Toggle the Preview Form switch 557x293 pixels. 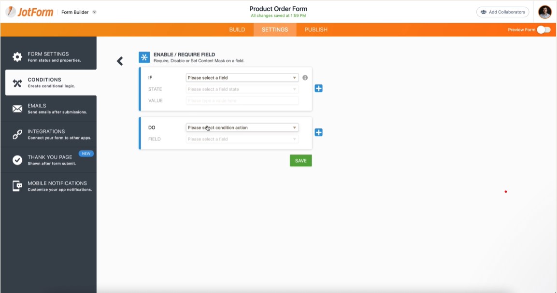[x=543, y=30]
